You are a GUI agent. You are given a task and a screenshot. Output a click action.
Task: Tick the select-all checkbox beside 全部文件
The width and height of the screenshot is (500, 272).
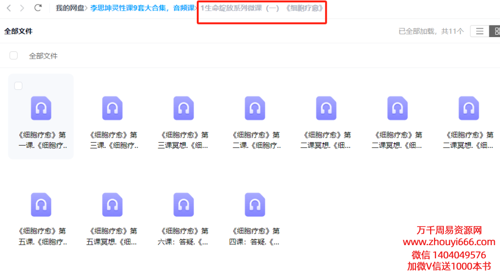click(x=14, y=56)
